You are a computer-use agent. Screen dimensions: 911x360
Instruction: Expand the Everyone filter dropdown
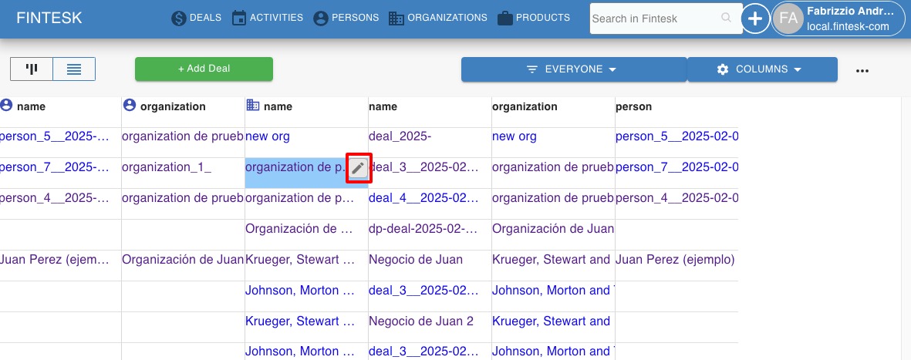click(573, 69)
